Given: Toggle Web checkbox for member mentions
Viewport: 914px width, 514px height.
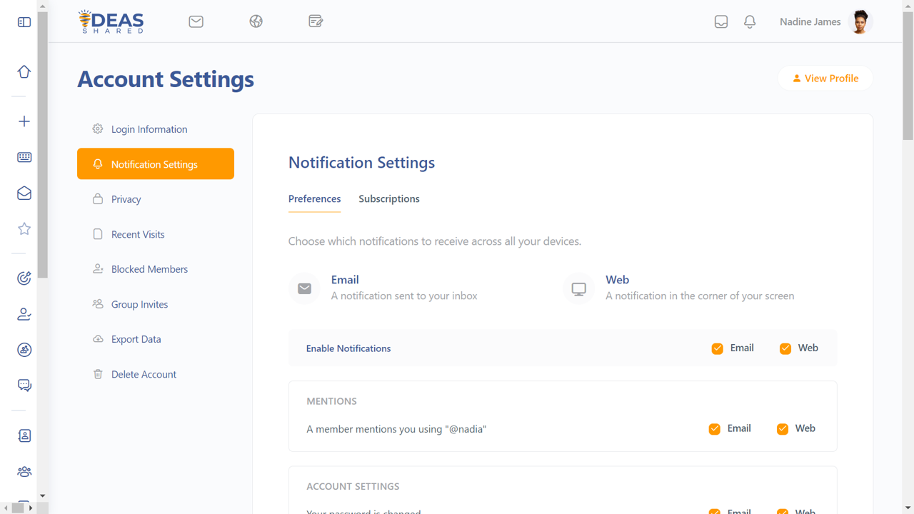Looking at the screenshot, I should pyautogui.click(x=783, y=429).
